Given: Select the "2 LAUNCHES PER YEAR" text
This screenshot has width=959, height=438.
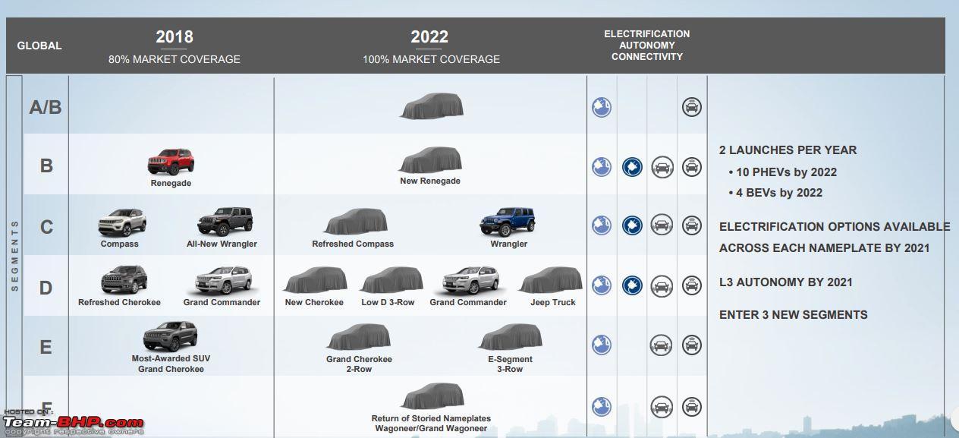Looking at the screenshot, I should pyautogui.click(x=788, y=150).
